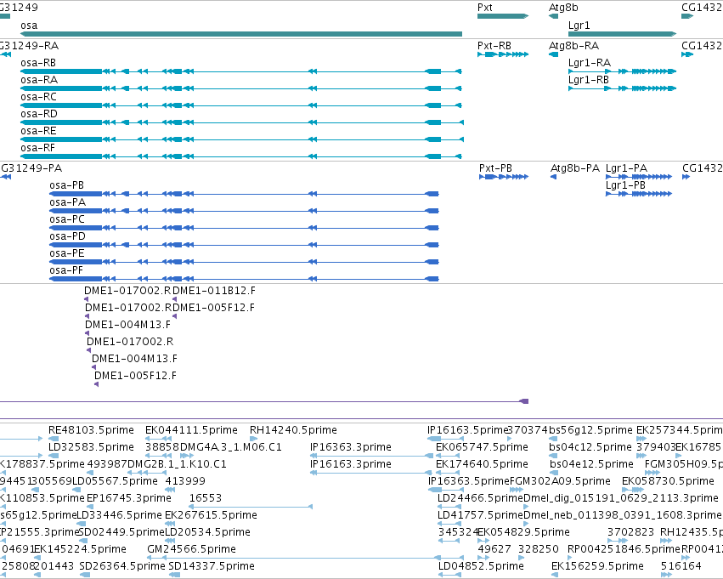723x579 pixels.
Task: Select the EK054829.5prime EST label
Action: click(x=524, y=533)
